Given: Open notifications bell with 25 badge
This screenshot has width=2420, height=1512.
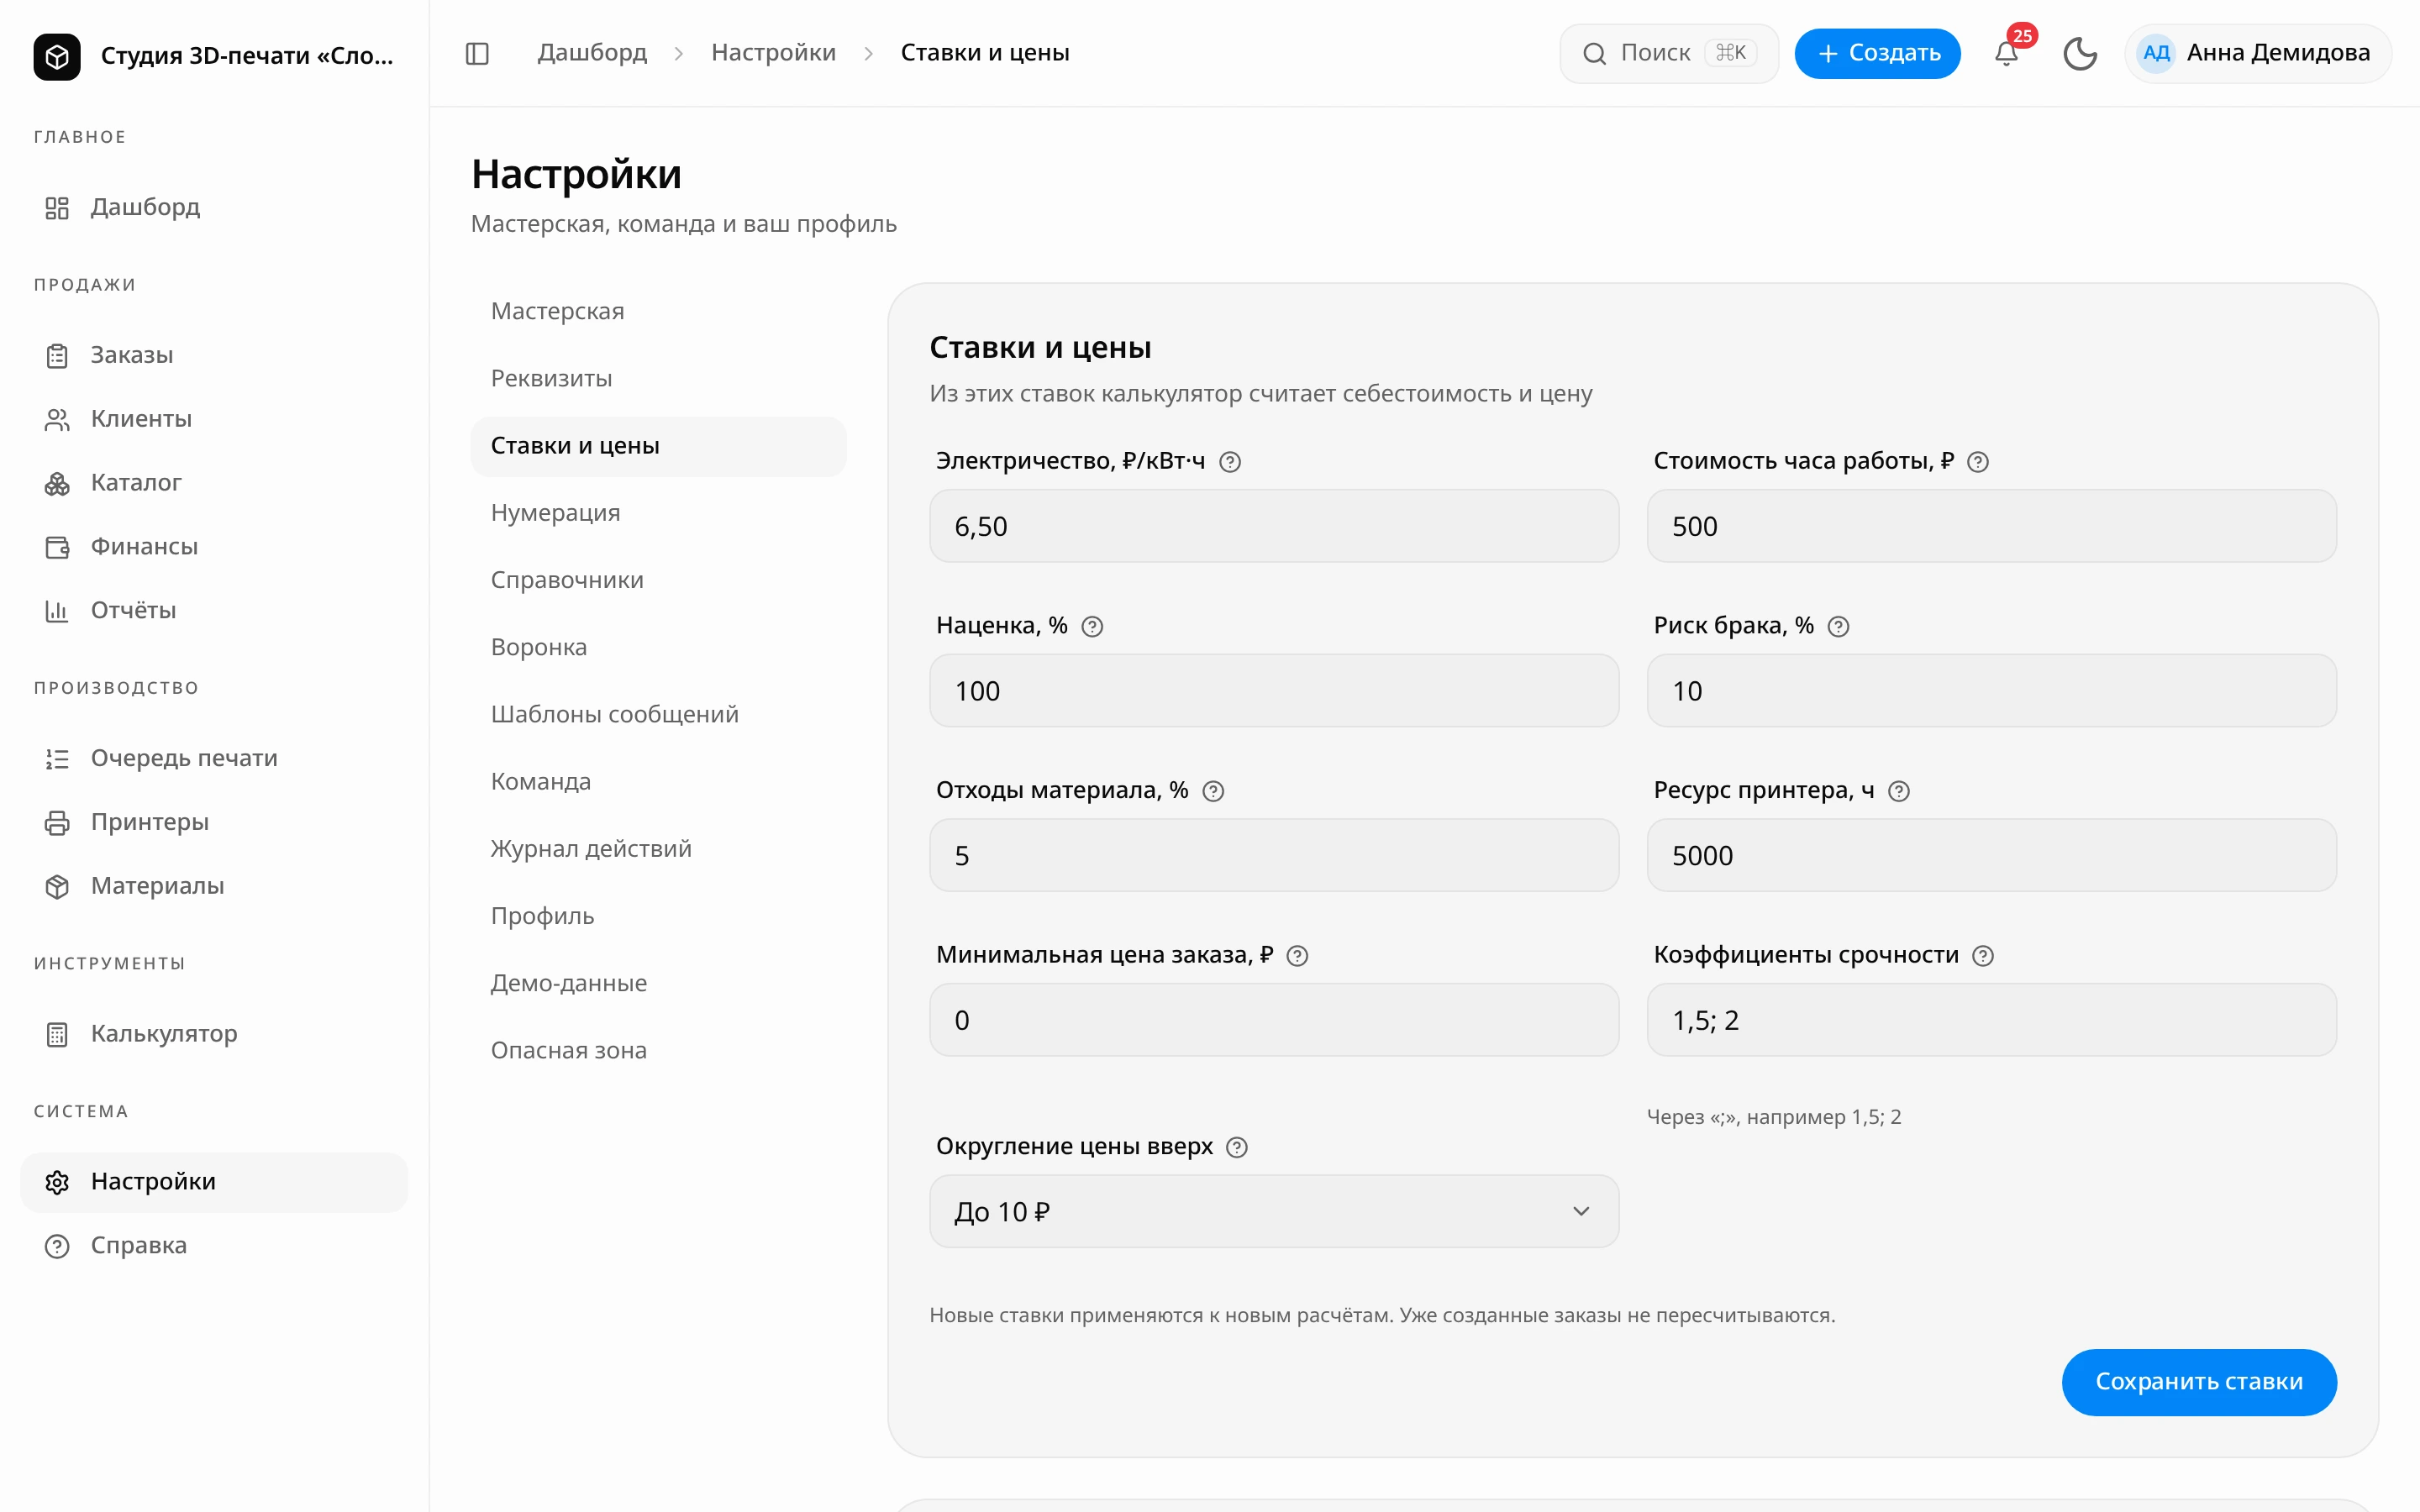Looking at the screenshot, I should point(2007,53).
